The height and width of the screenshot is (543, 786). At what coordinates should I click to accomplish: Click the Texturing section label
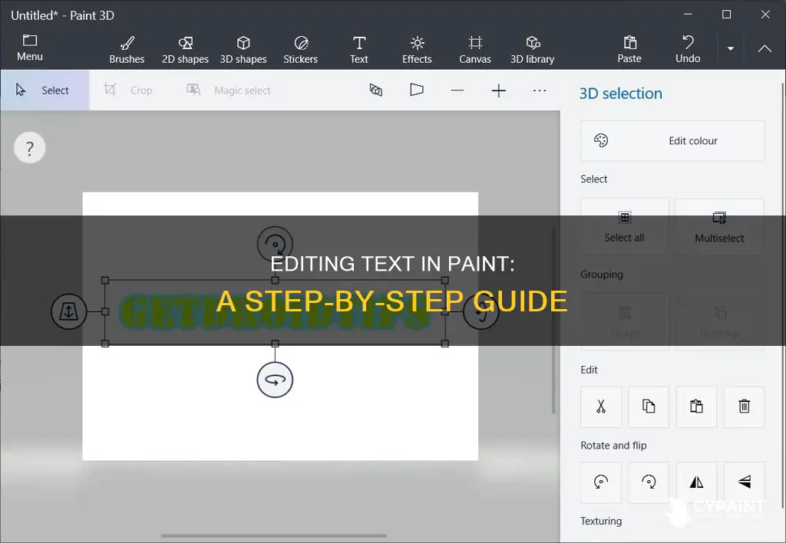click(601, 521)
